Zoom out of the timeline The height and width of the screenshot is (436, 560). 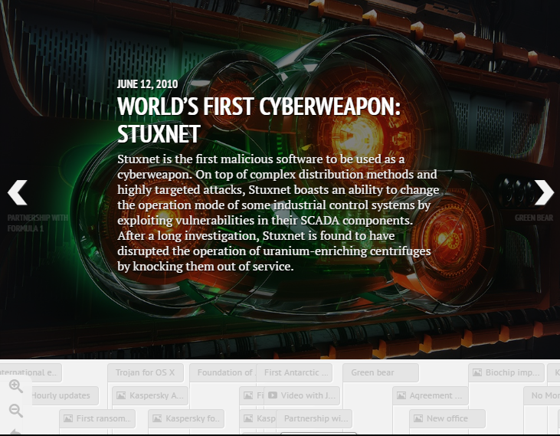[x=16, y=410]
